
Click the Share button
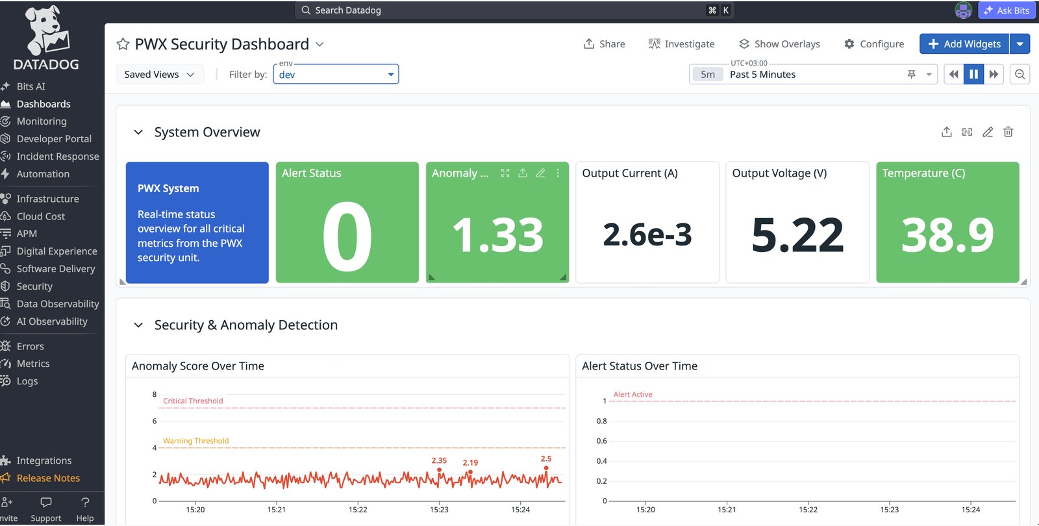[x=604, y=44]
